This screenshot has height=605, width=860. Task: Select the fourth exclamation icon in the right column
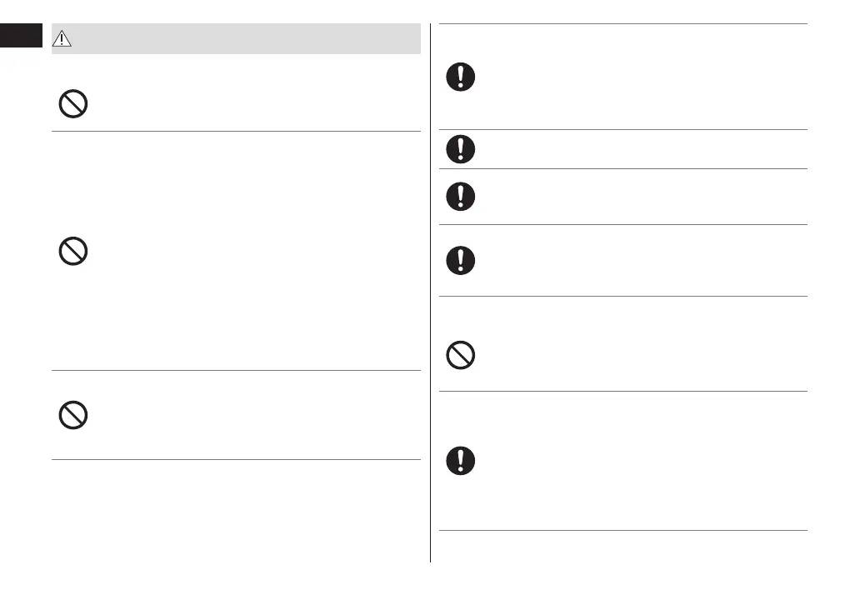461,260
